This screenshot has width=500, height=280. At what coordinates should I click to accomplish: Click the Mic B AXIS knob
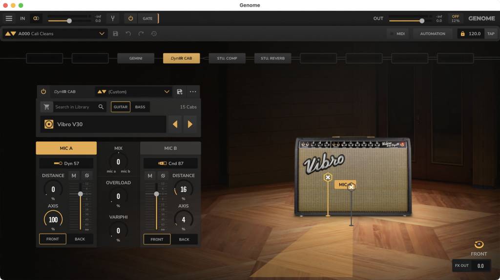(184, 220)
